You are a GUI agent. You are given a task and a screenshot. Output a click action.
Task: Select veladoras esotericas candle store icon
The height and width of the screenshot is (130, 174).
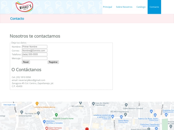[x=113, y=117]
